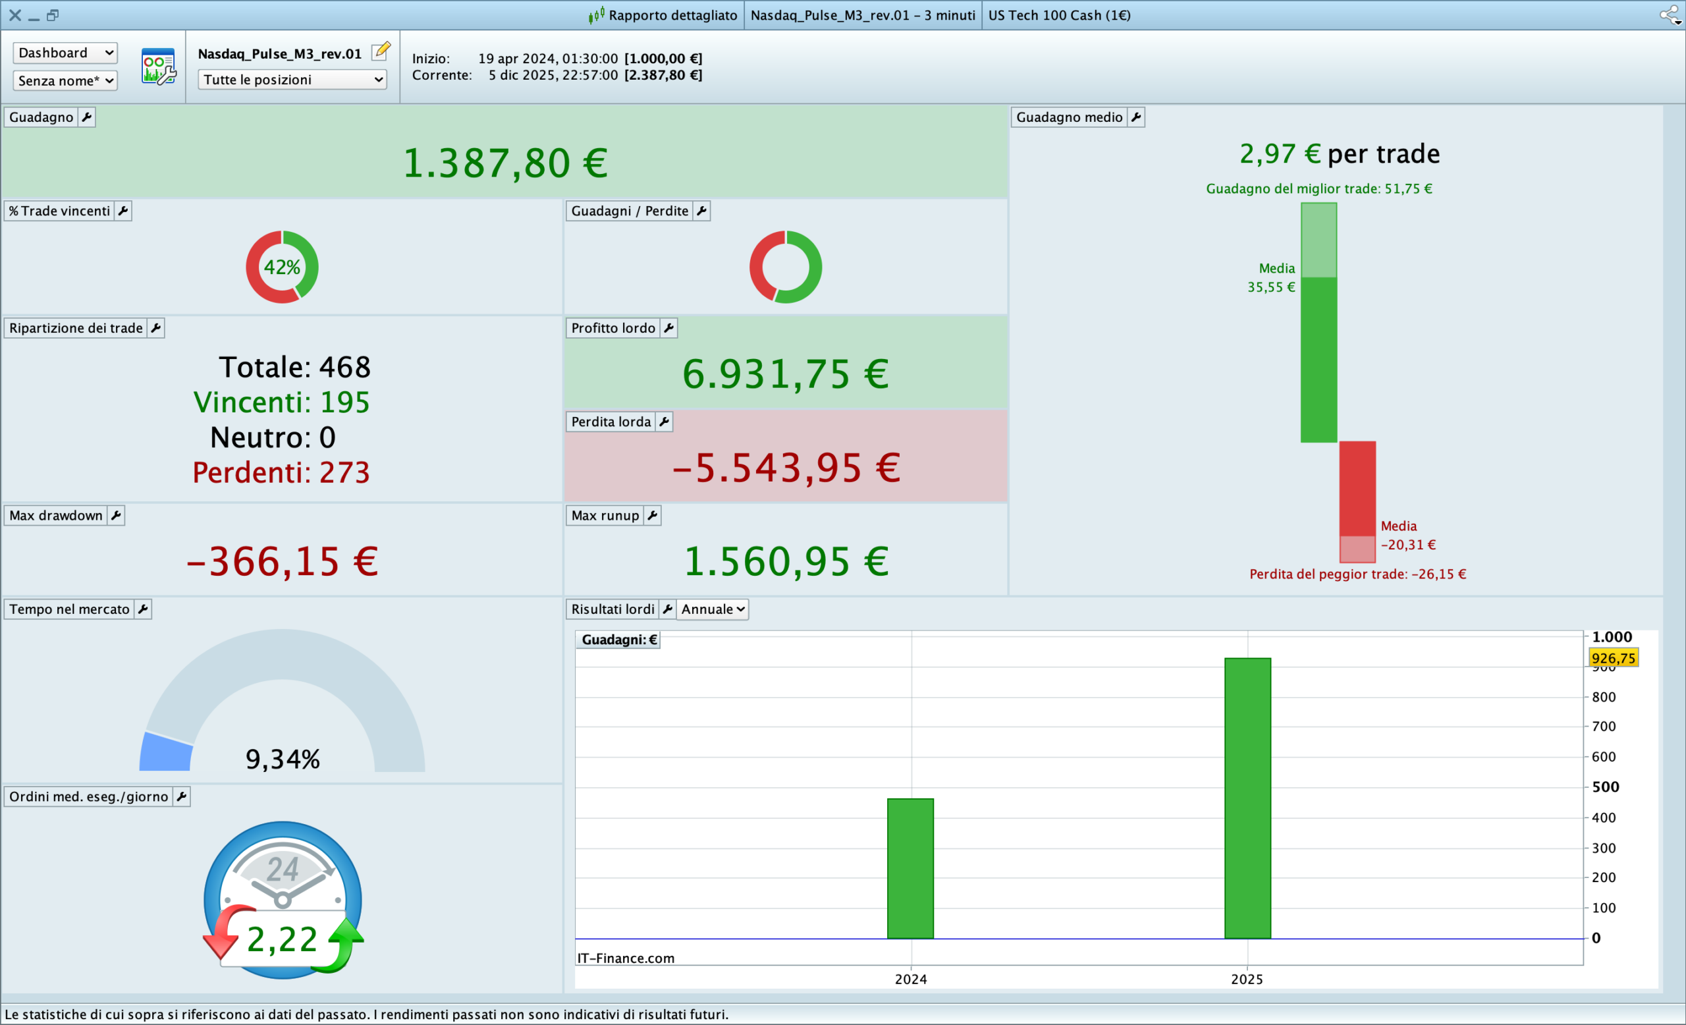Open settings wrench for % Trade vincenti
The image size is (1686, 1025).
(123, 211)
